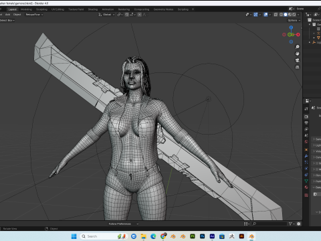
Task: Open the Texture checkerboard properties tab
Action: tap(306, 195)
